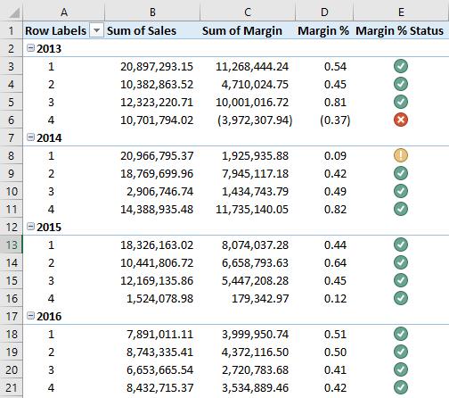449x398 pixels.
Task: Select cell with 11,735,140.05
Action: (x=248, y=209)
